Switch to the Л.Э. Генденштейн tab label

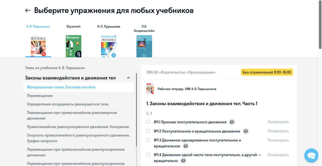point(144,29)
